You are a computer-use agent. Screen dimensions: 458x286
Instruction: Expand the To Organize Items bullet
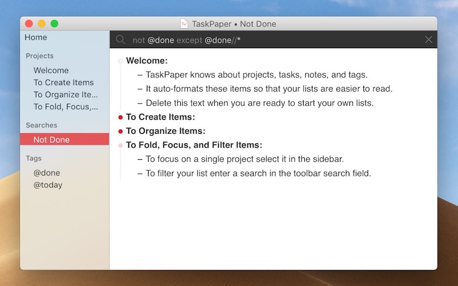point(120,131)
